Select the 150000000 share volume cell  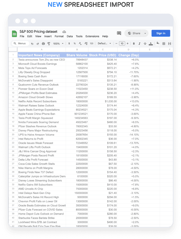tap(77, 193)
